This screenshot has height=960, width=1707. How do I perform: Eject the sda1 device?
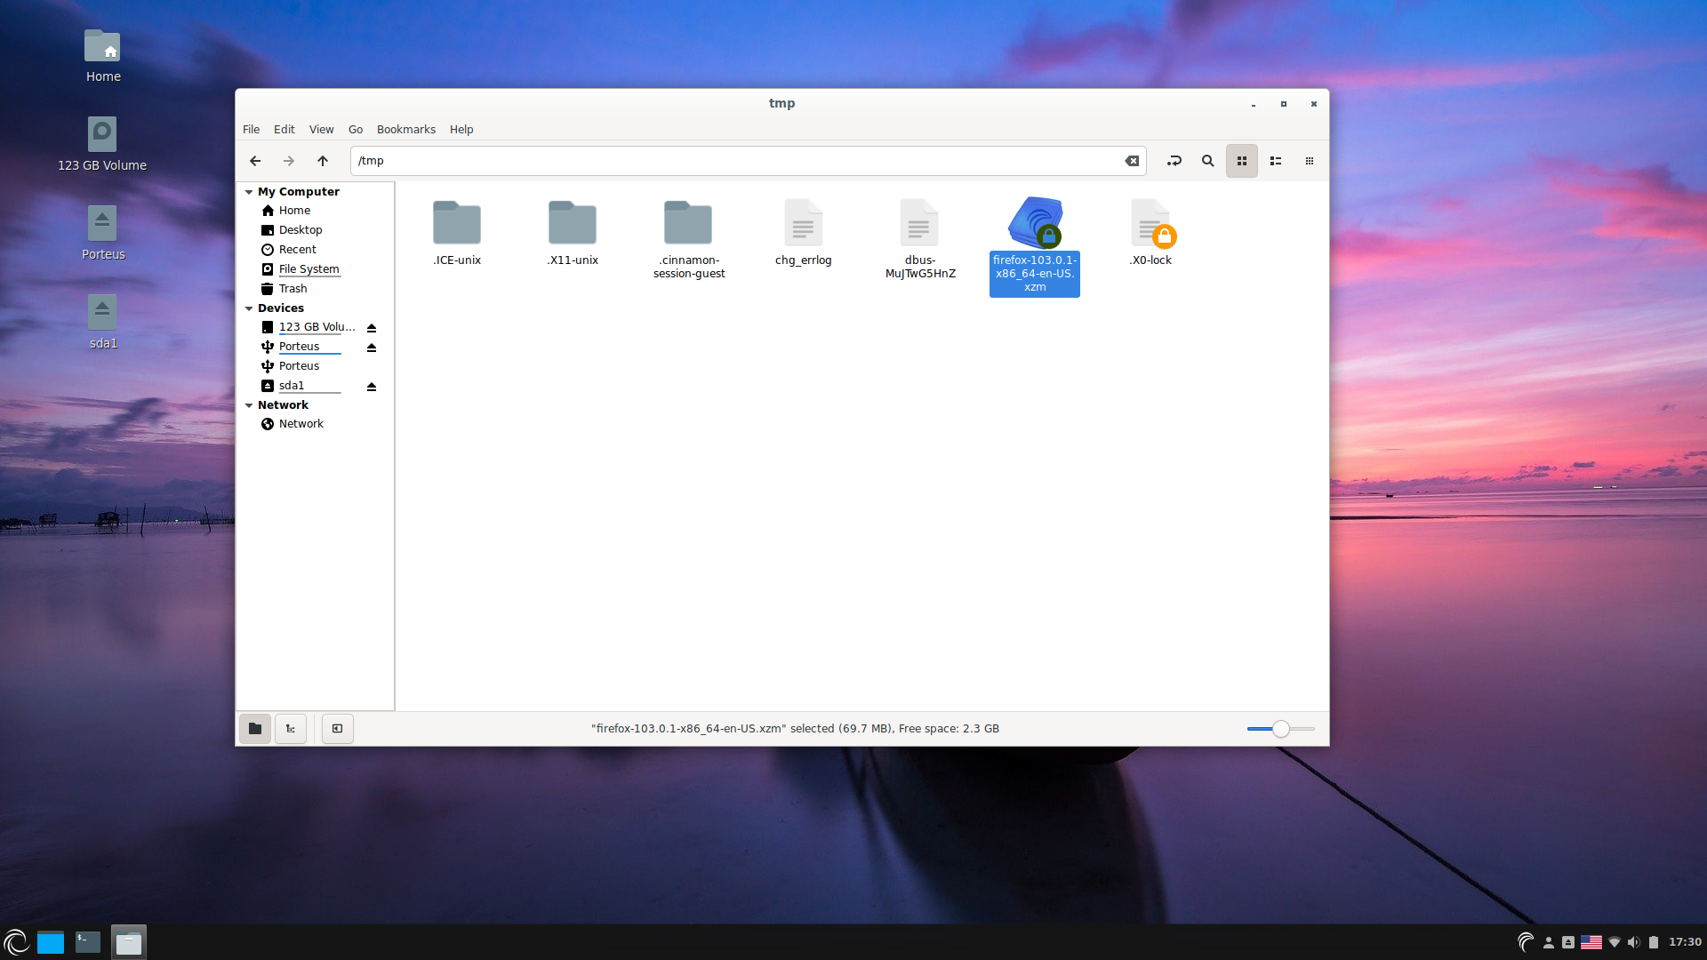(372, 387)
